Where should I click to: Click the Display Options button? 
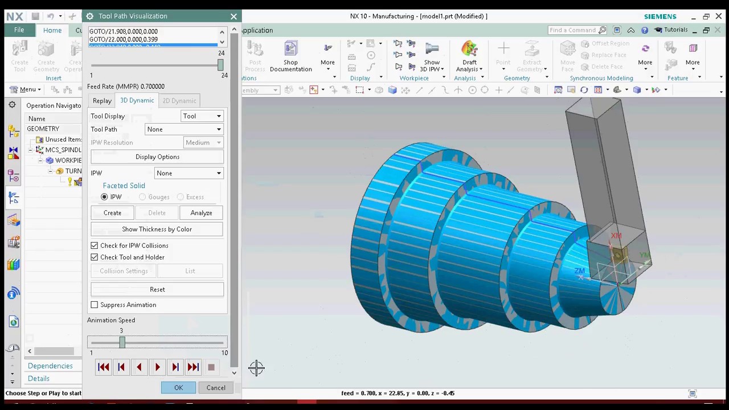157,157
